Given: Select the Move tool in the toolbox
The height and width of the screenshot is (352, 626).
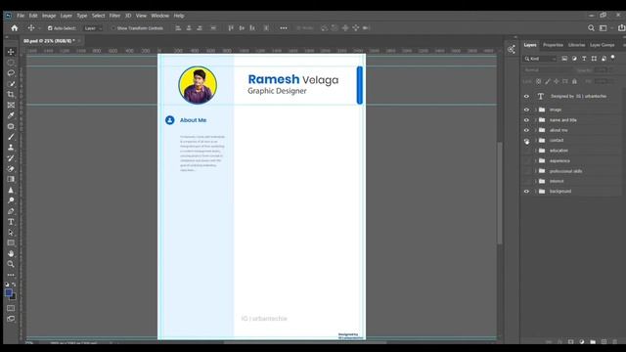Looking at the screenshot, I should coord(11,52).
